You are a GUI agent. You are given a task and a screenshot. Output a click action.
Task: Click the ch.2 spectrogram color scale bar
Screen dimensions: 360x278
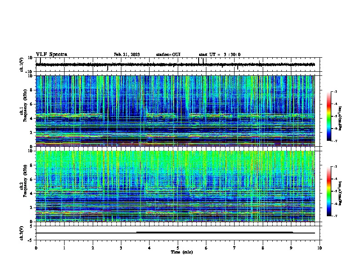[x=329, y=191]
